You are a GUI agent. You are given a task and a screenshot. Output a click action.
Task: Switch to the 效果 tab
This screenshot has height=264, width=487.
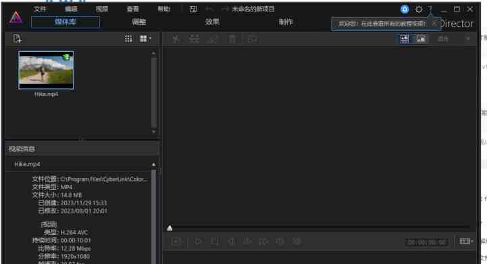[213, 22]
